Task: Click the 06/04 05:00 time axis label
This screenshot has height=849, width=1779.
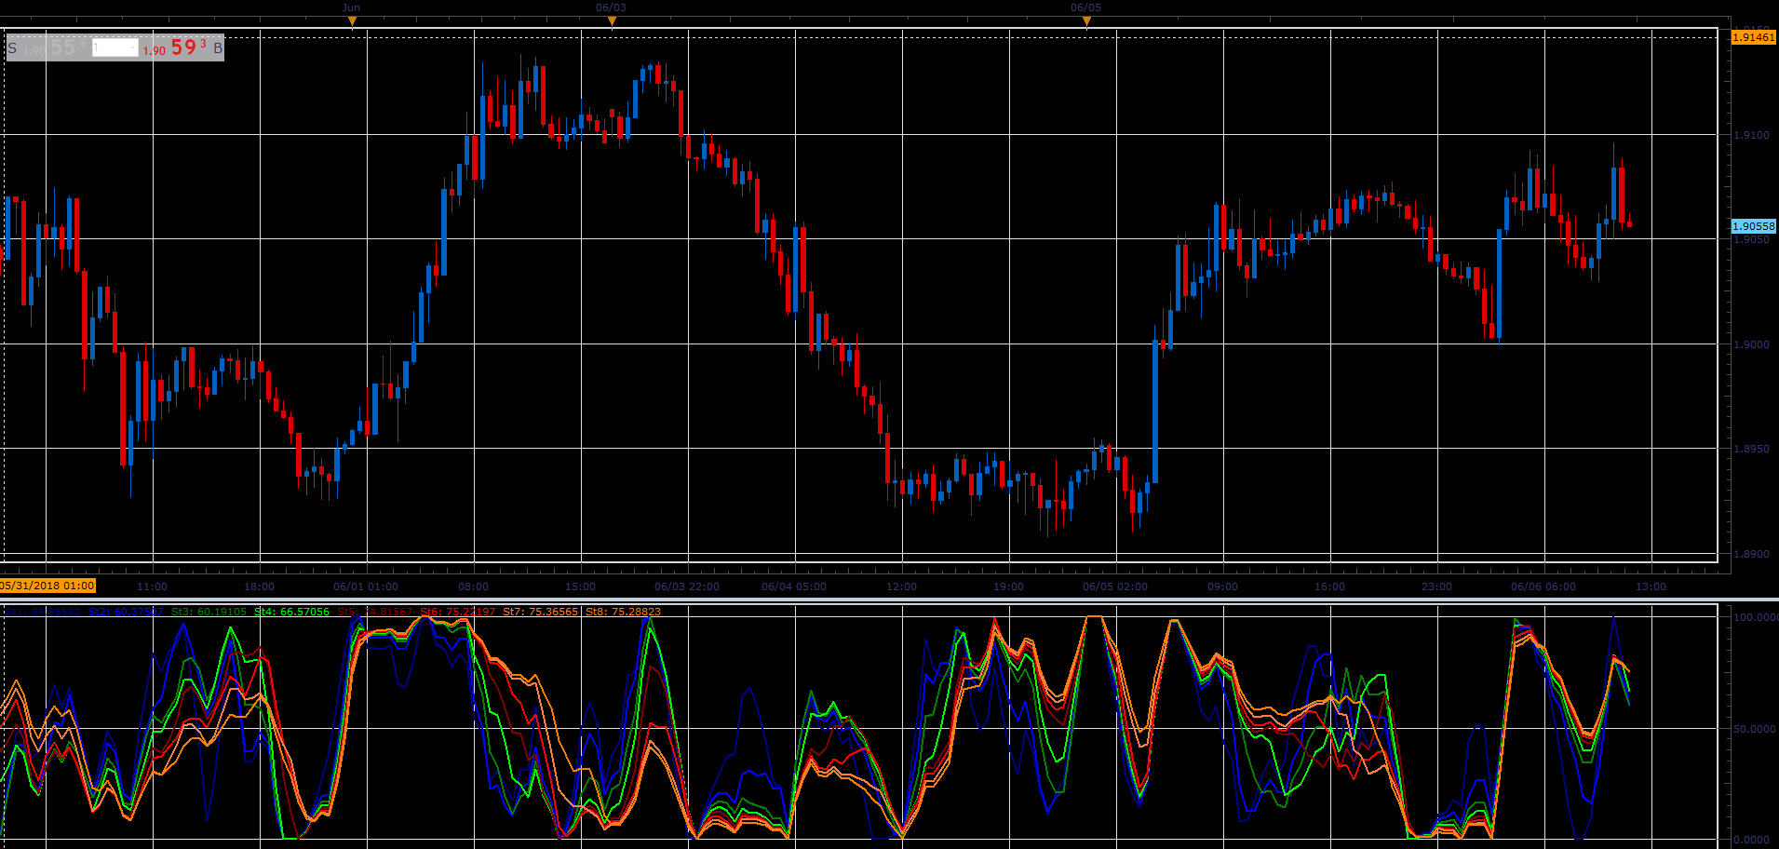Action: [794, 586]
